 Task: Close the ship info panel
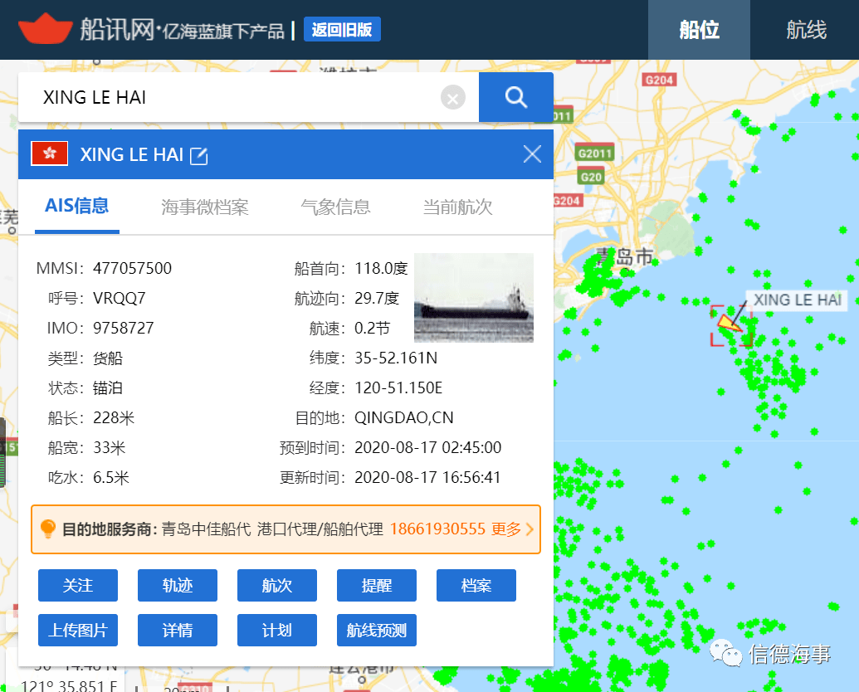[532, 154]
